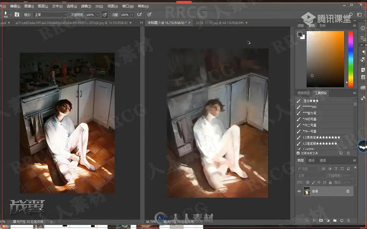This screenshot has height=229, width=367.
Task: Pick a color in the orange color field
Action: 325,59
